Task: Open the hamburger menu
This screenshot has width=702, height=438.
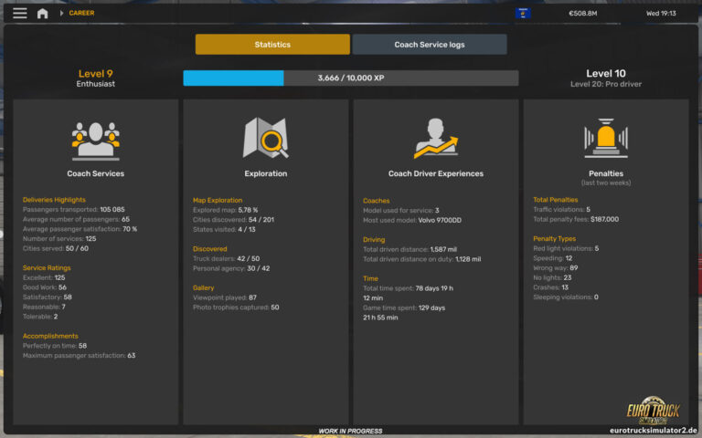Action: click(19, 13)
